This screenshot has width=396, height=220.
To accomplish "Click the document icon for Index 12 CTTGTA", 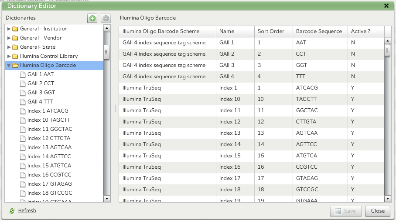I will pos(23,138).
